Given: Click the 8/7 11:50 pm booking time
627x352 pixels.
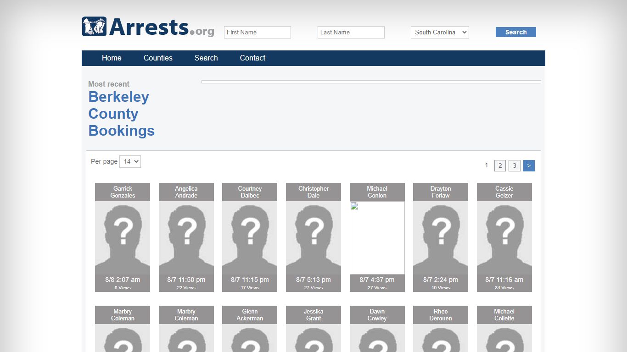Looking at the screenshot, I should pos(186,280).
